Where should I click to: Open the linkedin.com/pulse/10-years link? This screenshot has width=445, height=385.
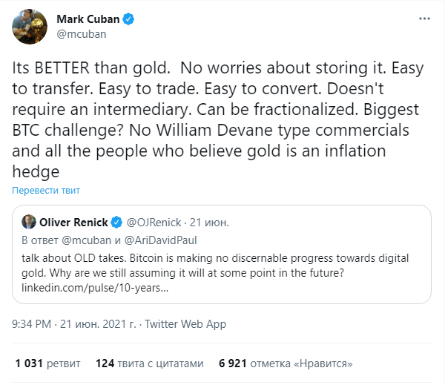tap(95, 288)
